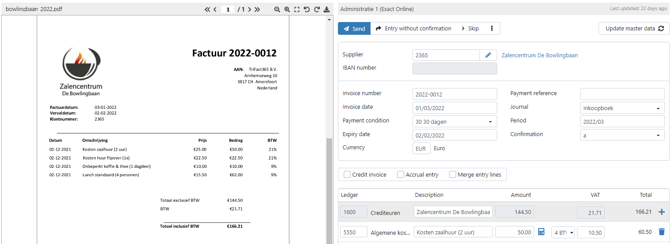Open calculator for amount 50.00

pyautogui.click(x=542, y=232)
